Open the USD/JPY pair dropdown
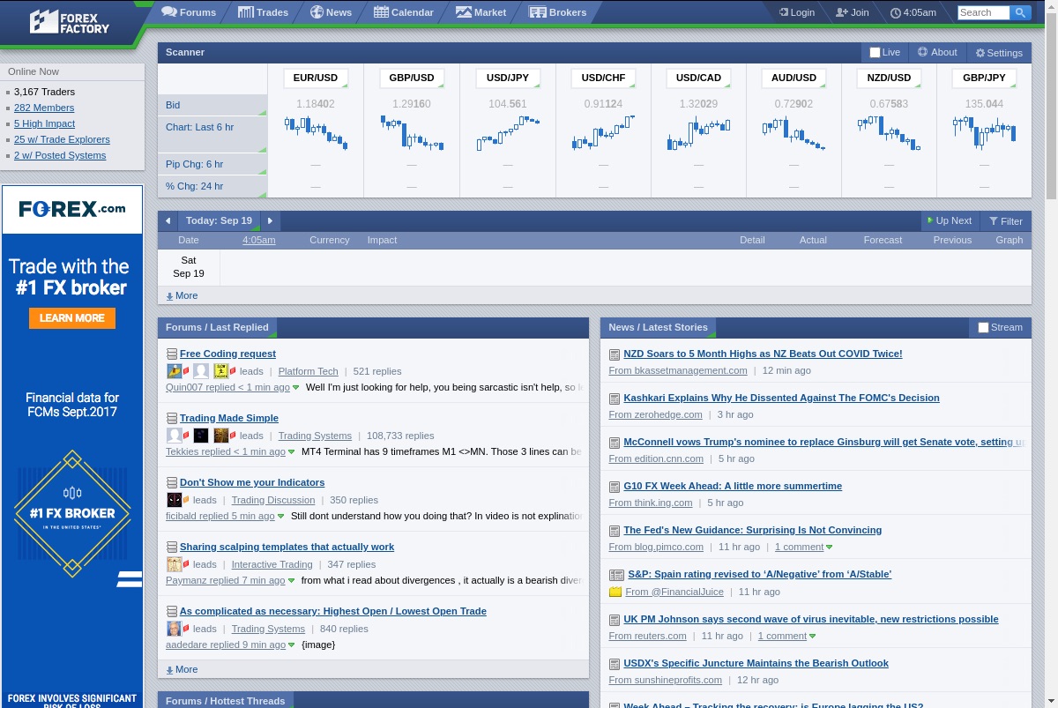1058x708 pixels. pos(508,78)
